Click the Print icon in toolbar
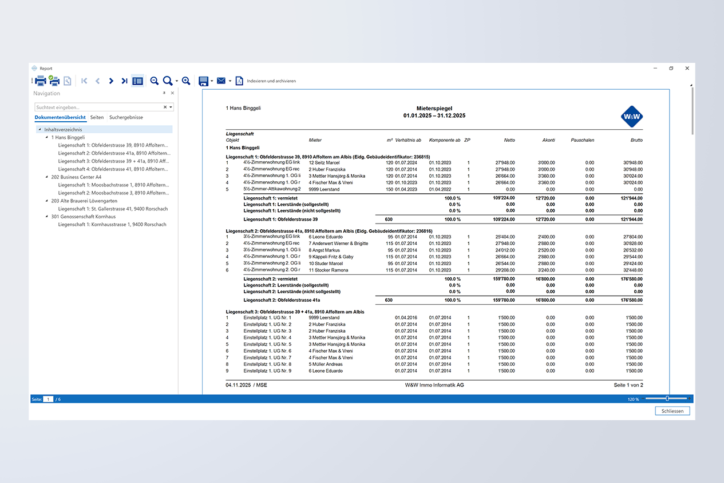Screen dimensions: 724x483 tap(41, 81)
